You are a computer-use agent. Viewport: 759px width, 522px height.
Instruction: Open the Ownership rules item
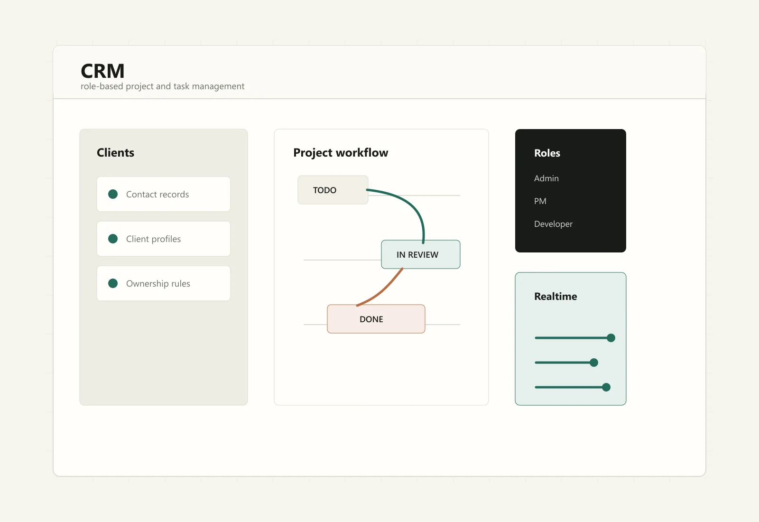pos(164,283)
